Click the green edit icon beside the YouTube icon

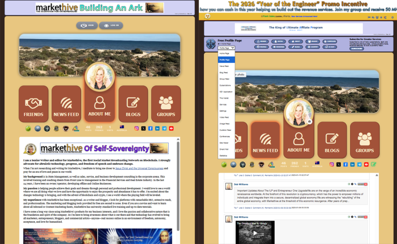pyautogui.click(x=374, y=164)
